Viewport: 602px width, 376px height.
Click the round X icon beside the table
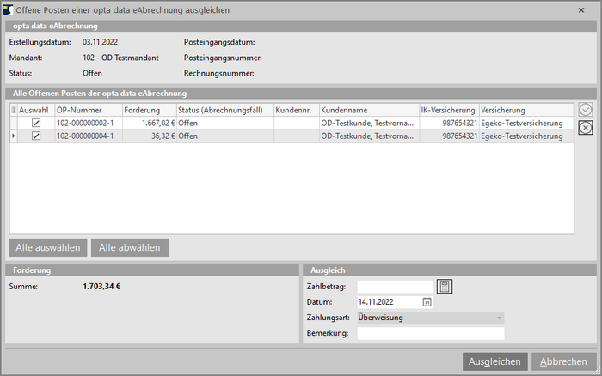click(585, 128)
